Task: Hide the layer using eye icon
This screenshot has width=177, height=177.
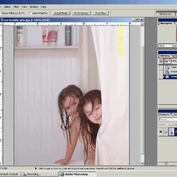Action: 161,132
